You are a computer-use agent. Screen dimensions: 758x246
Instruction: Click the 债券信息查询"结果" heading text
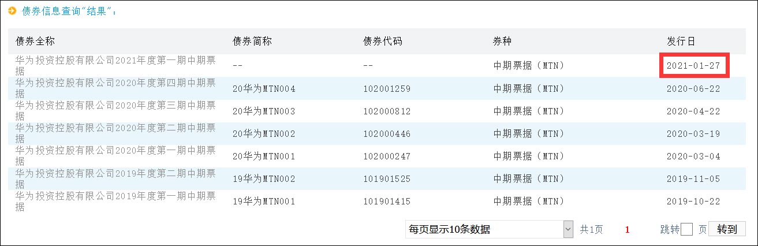pyautogui.click(x=69, y=11)
